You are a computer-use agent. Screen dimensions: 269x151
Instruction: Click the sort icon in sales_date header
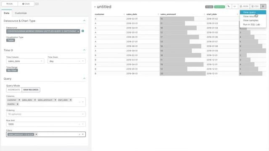click(x=158, y=14)
